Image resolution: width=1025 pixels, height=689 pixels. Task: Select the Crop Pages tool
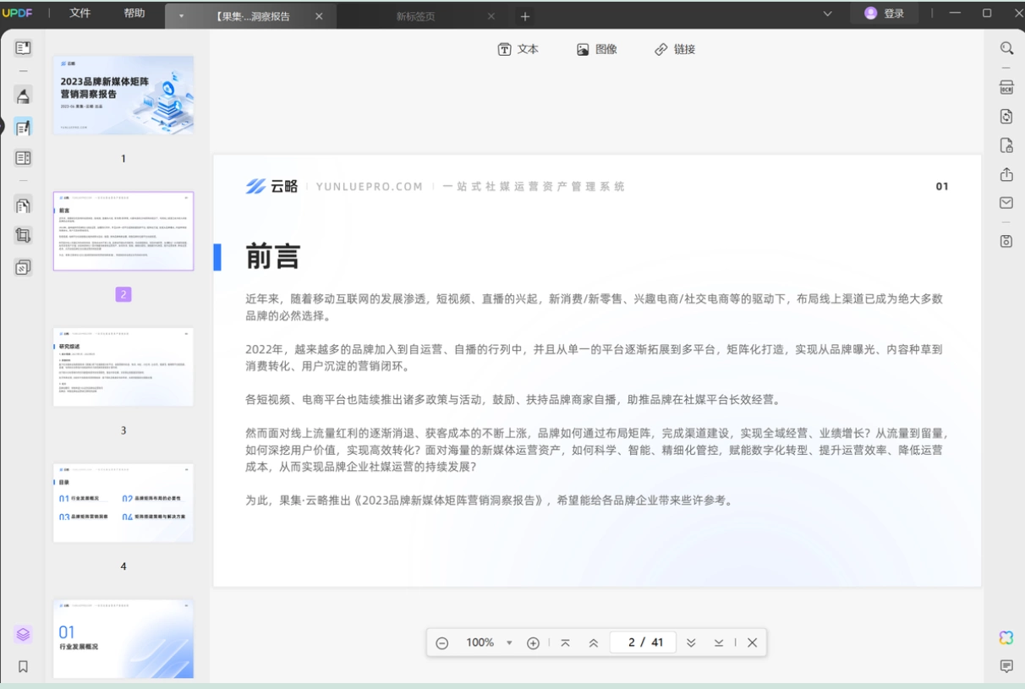tap(24, 236)
